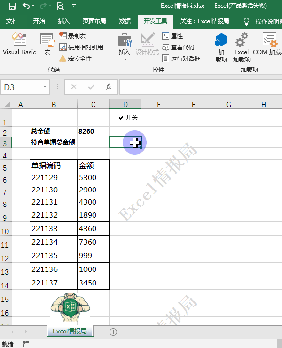Click the next sheet navigation arrow

(x=26, y=332)
